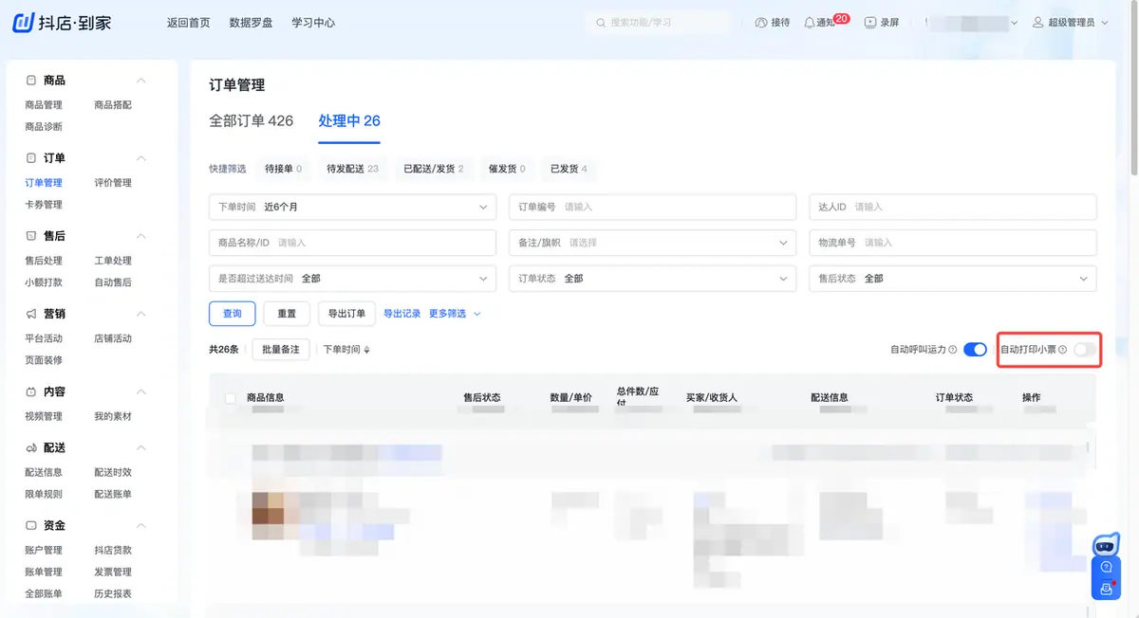Click the 超级管理员 user icon
Viewport: 1139px width, 618px height.
tap(1037, 22)
